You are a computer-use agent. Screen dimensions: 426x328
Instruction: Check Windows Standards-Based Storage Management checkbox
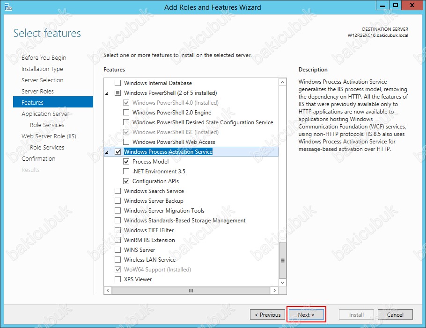(118, 221)
